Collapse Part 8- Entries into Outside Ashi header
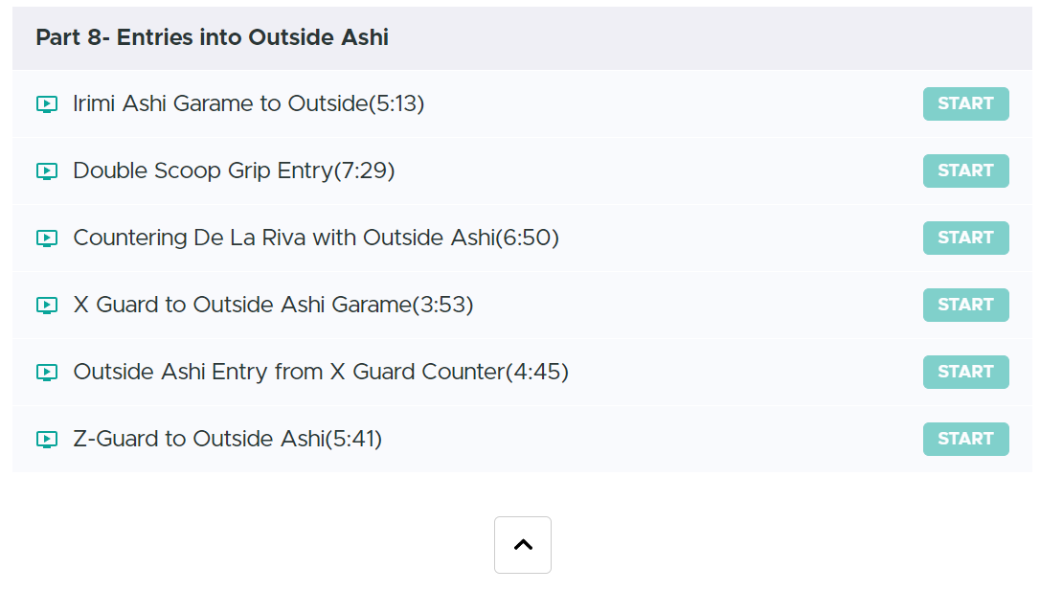The height and width of the screenshot is (591, 1040). [x=212, y=37]
